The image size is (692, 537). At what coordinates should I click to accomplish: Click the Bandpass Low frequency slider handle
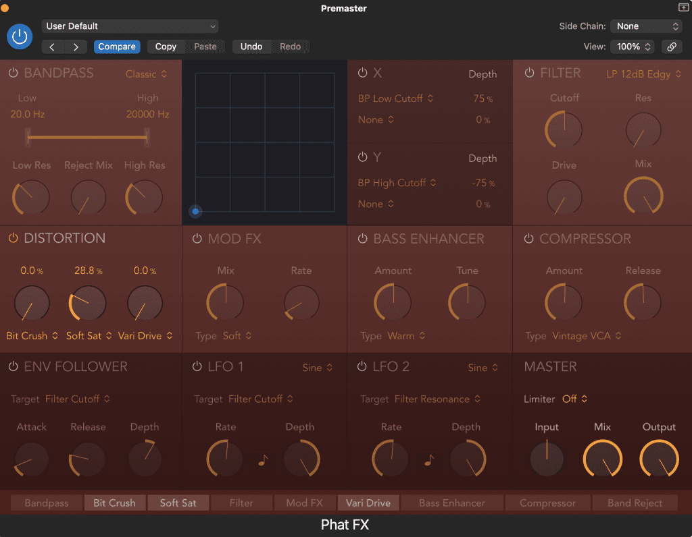pos(28,137)
